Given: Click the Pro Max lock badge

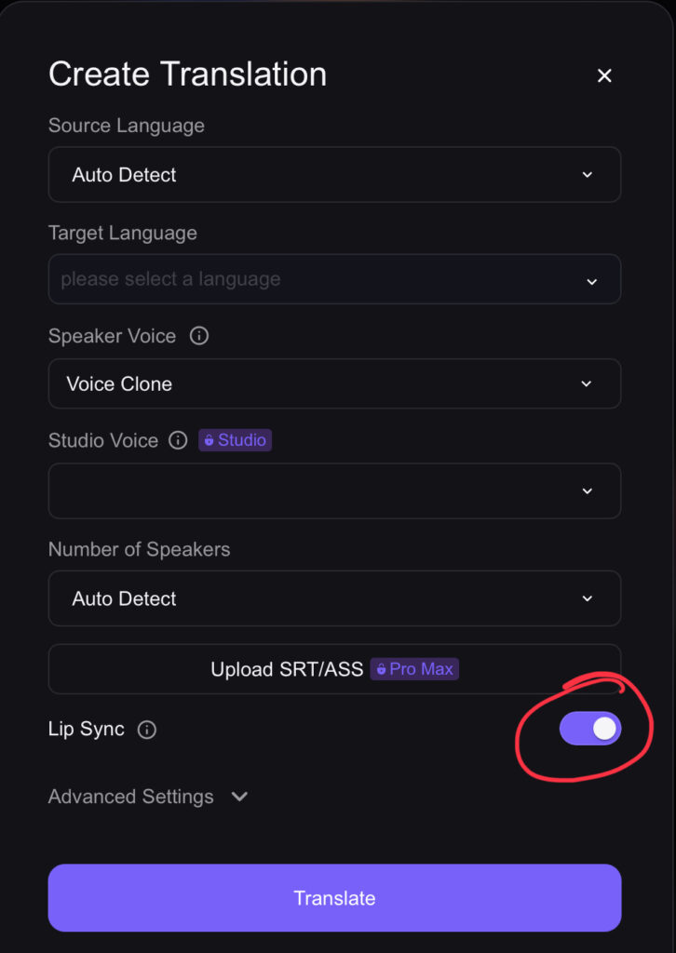Looking at the screenshot, I should pos(414,669).
